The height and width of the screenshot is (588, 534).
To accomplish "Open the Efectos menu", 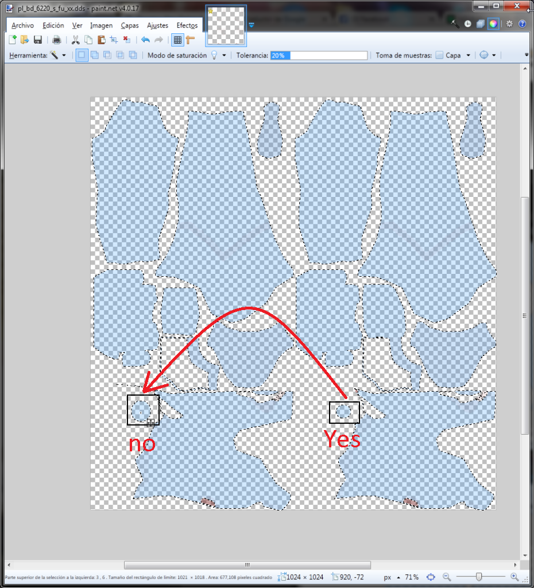I will coord(187,25).
